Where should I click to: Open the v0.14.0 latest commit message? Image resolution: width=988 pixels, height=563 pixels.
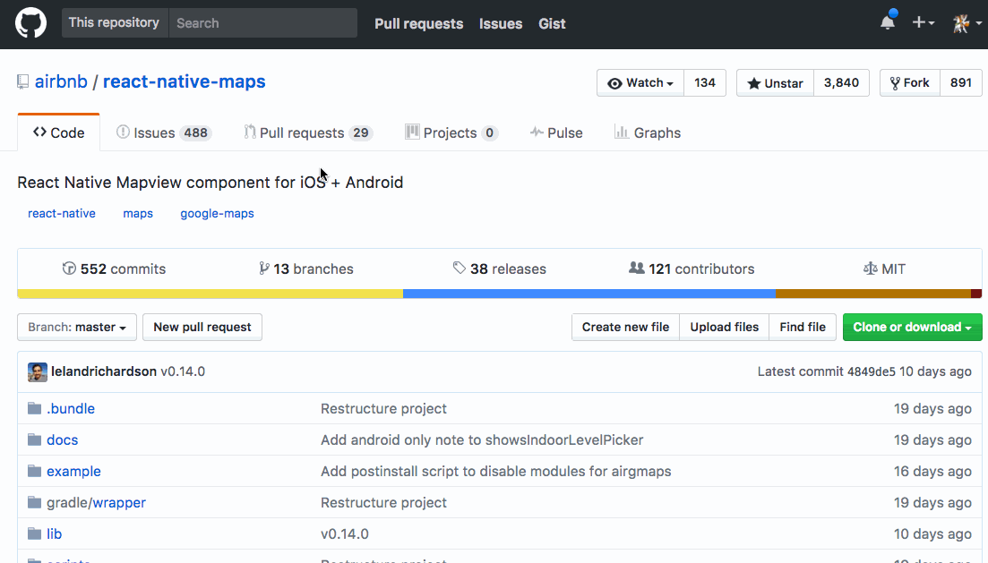click(x=183, y=371)
